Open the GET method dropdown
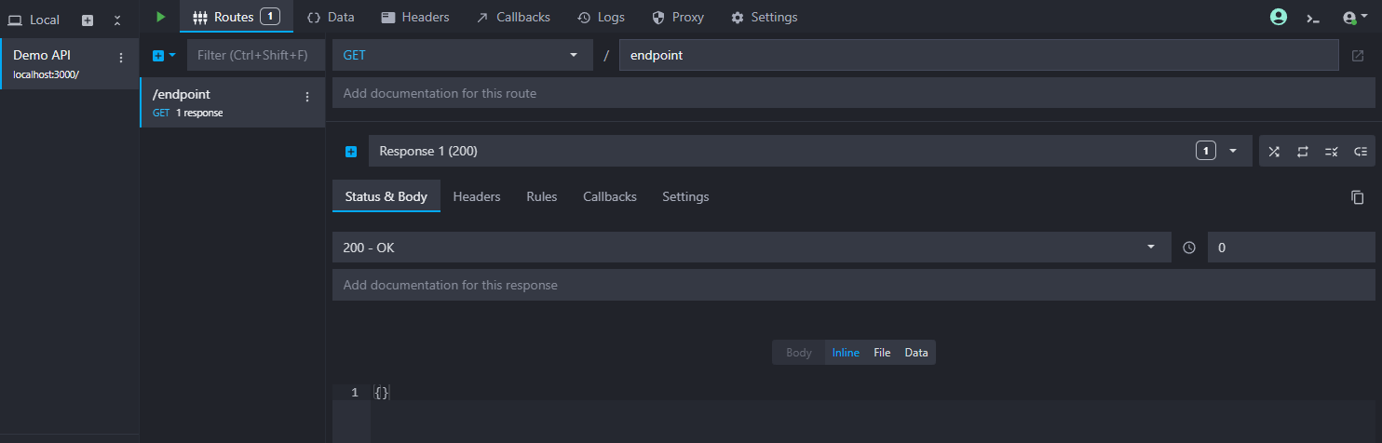The height and width of the screenshot is (443, 1382). pos(462,55)
